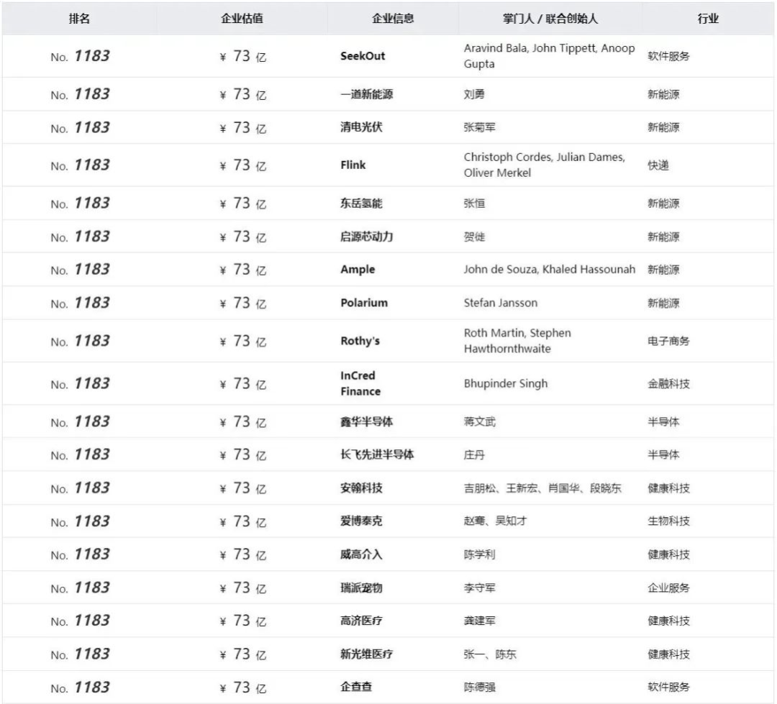Click 半导体 industry in 鑫华半导体 row
777x704 pixels.
click(663, 421)
